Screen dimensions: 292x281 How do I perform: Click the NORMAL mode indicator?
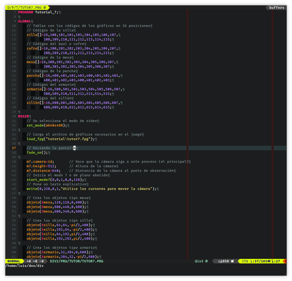coord(14,261)
